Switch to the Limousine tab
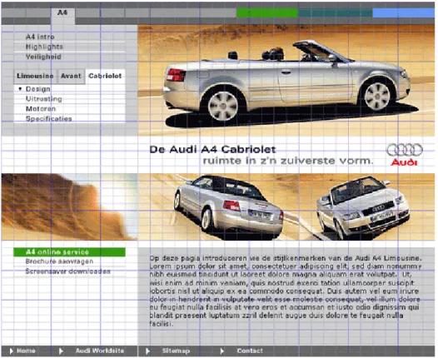Viewport: 438px width, 358px height. 36,76
